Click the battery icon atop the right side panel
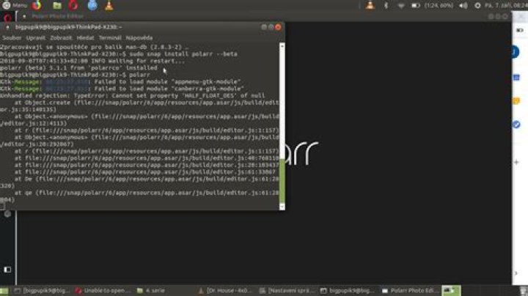The width and height of the screenshot is (528, 296). (x=520, y=30)
